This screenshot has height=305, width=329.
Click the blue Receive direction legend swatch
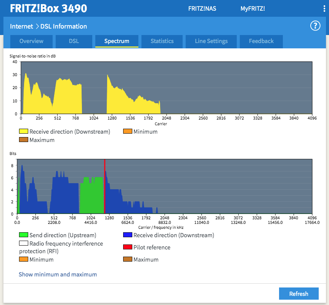point(128,235)
